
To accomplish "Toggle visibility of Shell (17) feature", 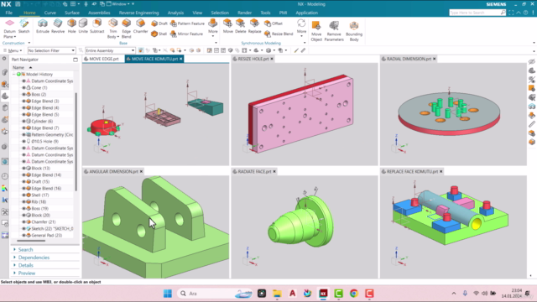I will 23,195.
